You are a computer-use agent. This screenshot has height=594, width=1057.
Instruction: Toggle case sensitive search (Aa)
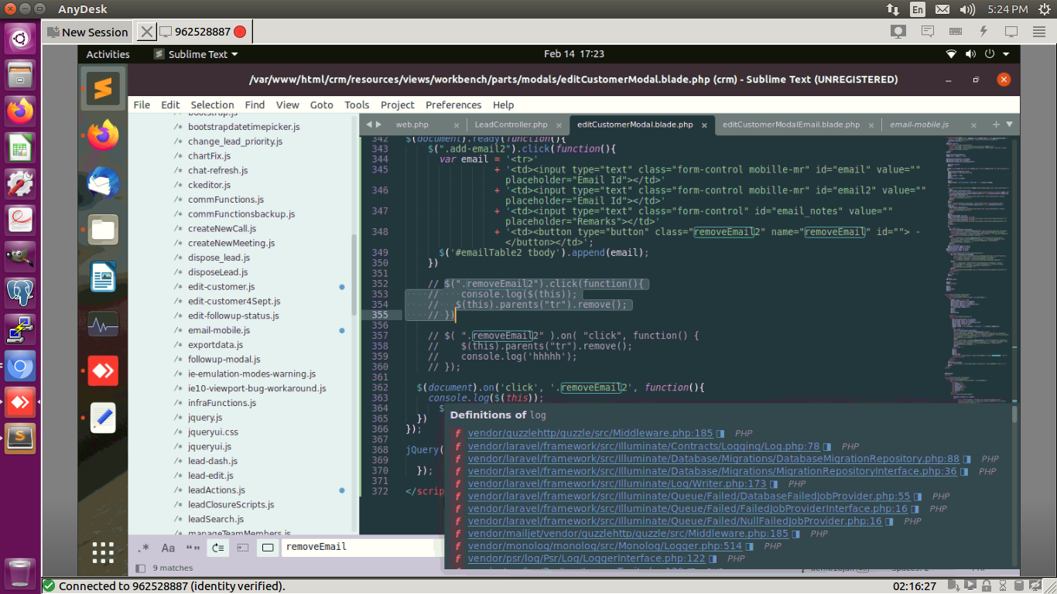[x=168, y=548]
